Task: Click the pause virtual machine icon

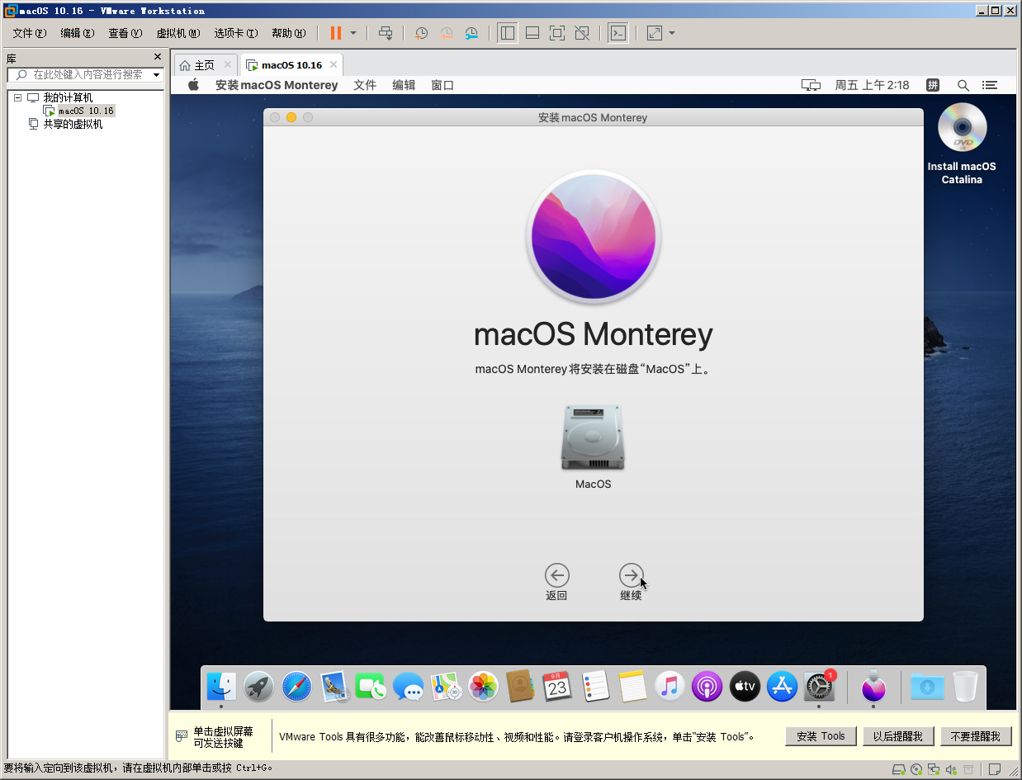Action: (336, 33)
